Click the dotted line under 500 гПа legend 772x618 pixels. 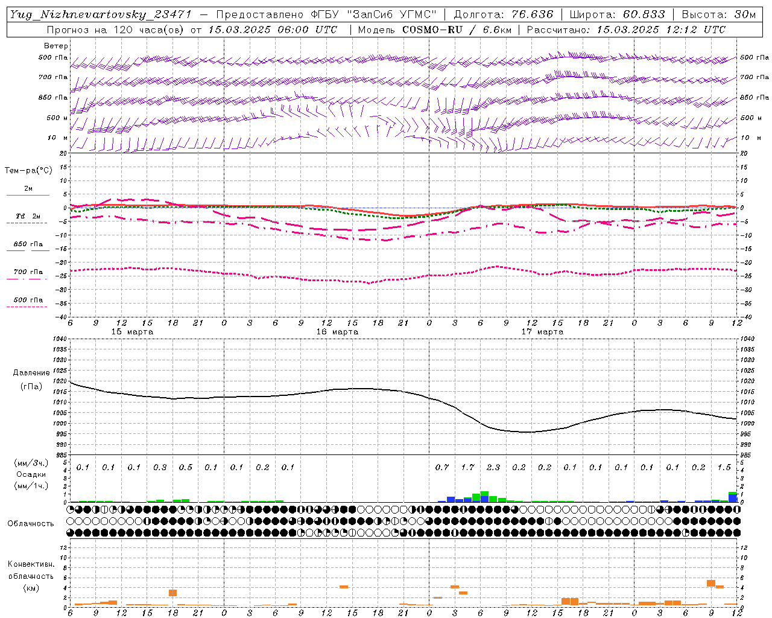[x=27, y=307]
